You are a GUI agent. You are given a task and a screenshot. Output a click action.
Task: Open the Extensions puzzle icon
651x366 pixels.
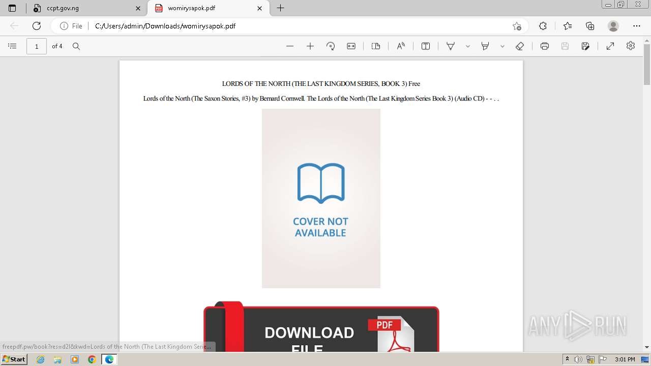[x=543, y=26]
